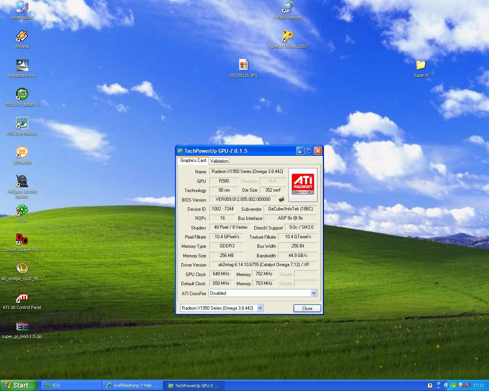This screenshot has width=489, height=391.
Task: Minimize the GPU-Z window
Action: tap(300, 151)
